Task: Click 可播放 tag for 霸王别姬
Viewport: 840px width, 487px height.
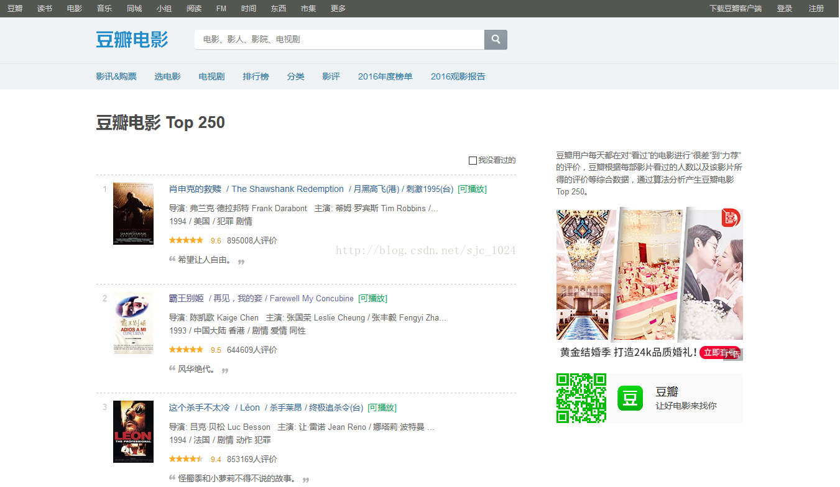Action: click(373, 298)
